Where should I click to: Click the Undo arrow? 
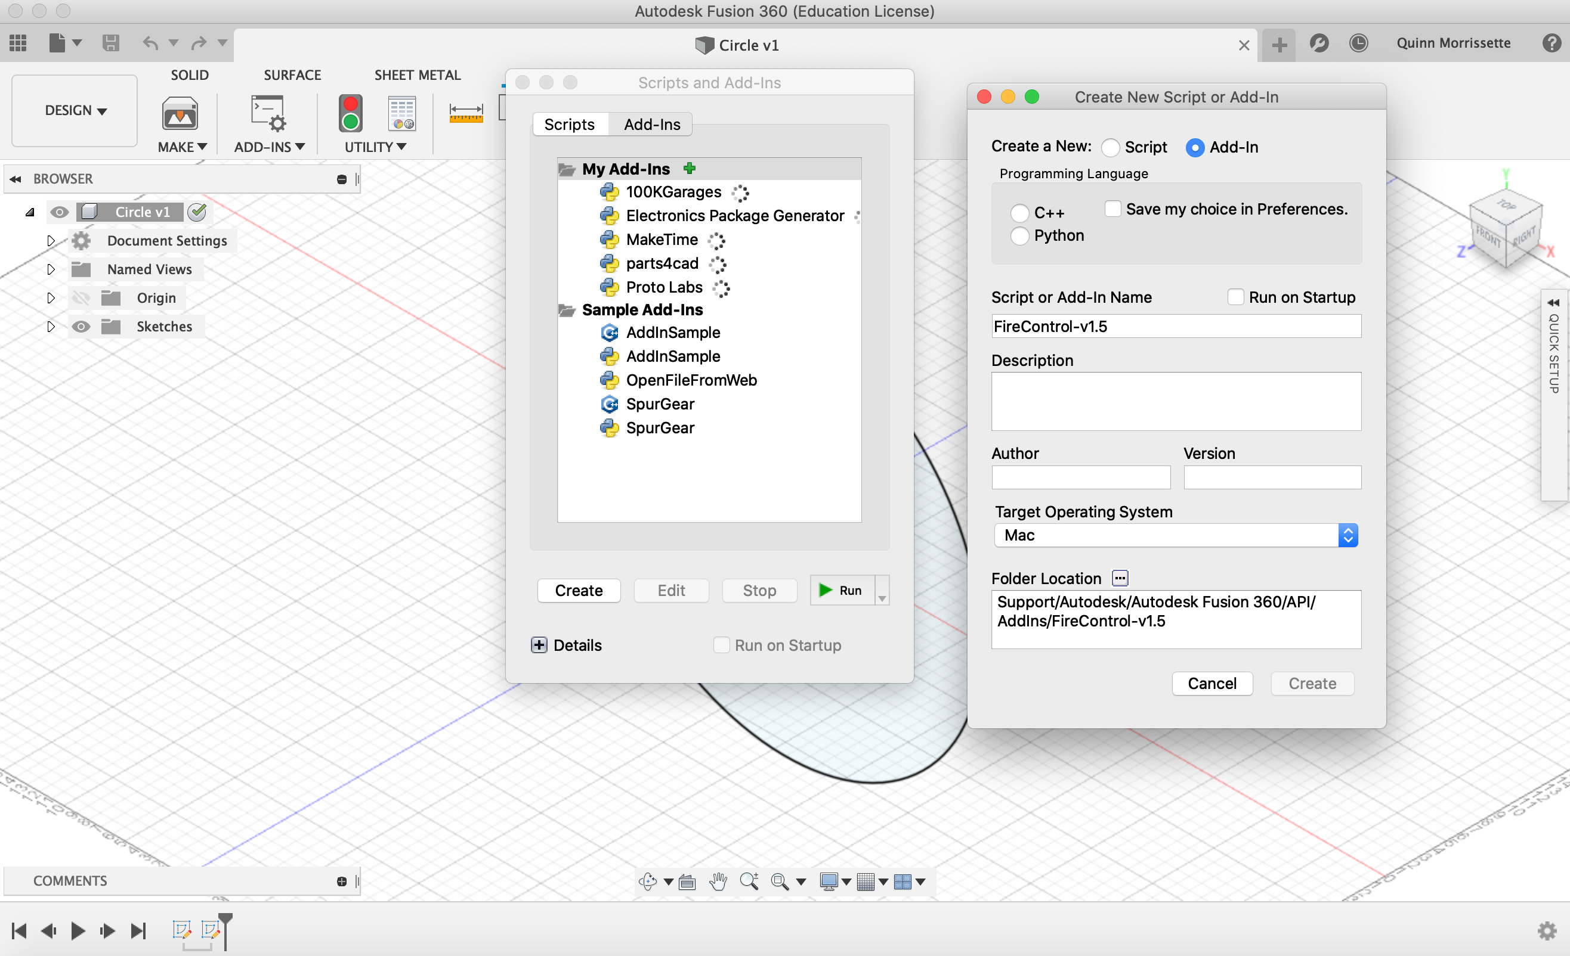point(150,44)
